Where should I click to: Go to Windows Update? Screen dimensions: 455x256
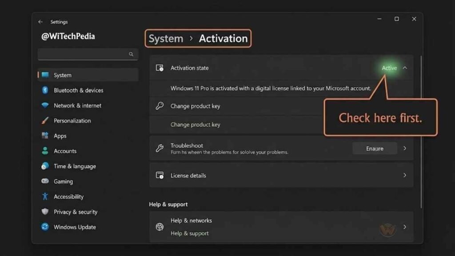click(x=75, y=227)
